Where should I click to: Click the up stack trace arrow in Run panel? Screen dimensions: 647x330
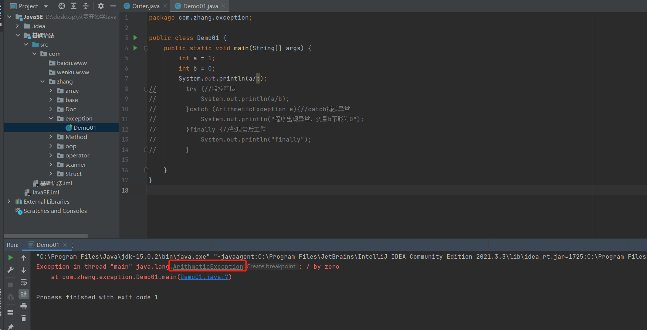pyautogui.click(x=24, y=258)
